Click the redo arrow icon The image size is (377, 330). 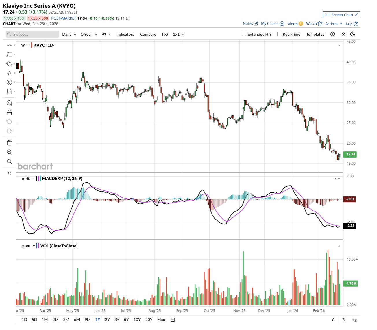click(9, 131)
